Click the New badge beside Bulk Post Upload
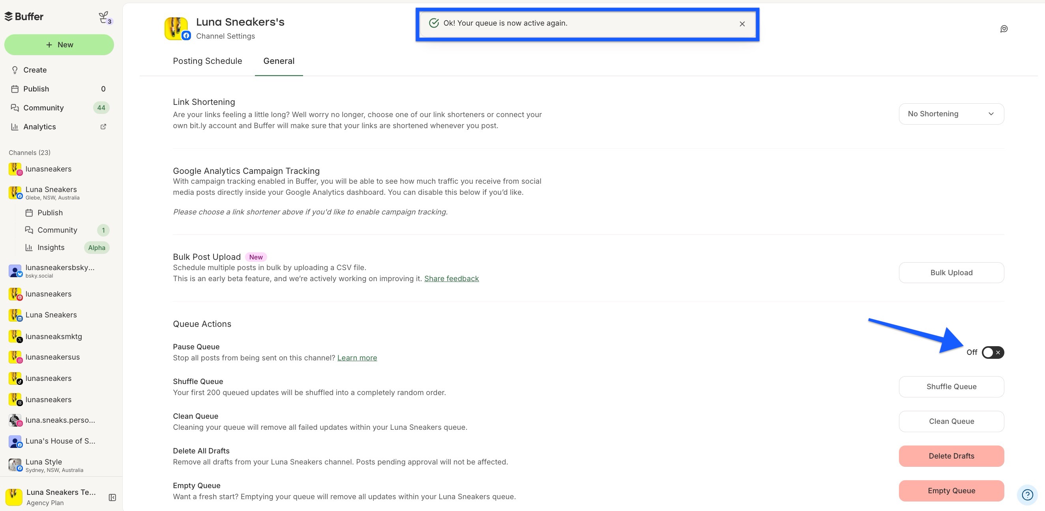Image resolution: width=1045 pixels, height=511 pixels. [x=256, y=257]
